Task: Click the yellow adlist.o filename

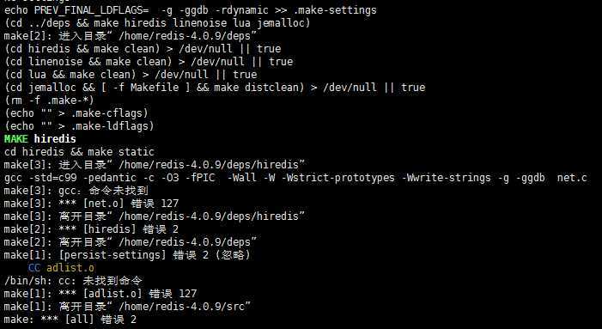Action: tap(70, 267)
